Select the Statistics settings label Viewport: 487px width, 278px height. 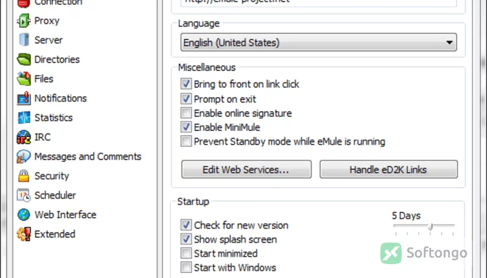[x=54, y=118]
